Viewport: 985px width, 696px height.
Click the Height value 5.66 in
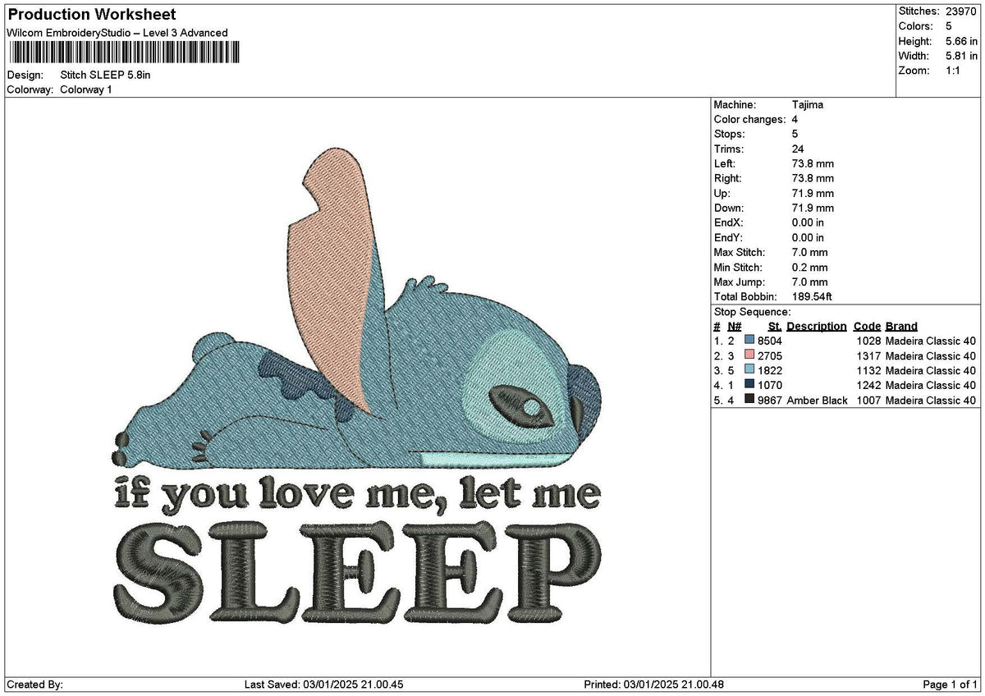pyautogui.click(x=962, y=41)
